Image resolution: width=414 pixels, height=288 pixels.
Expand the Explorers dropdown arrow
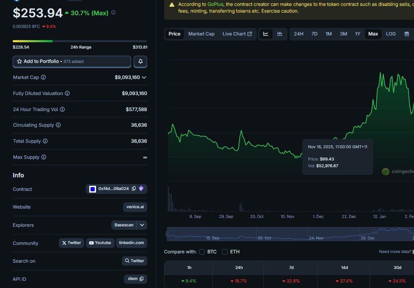point(142,225)
